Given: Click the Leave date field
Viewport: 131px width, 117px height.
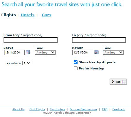Looking at the screenshot, I should click(14, 52).
